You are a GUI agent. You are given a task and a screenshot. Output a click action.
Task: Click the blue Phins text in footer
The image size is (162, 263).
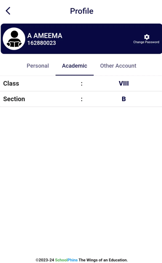pos(73,260)
